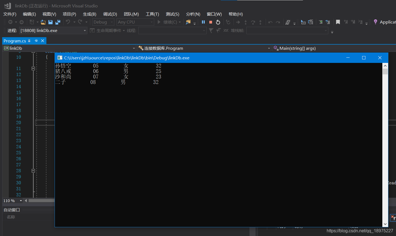This screenshot has height=236, width=396.
Task: Click the Visual Studio logo icon
Action: click(8, 6)
